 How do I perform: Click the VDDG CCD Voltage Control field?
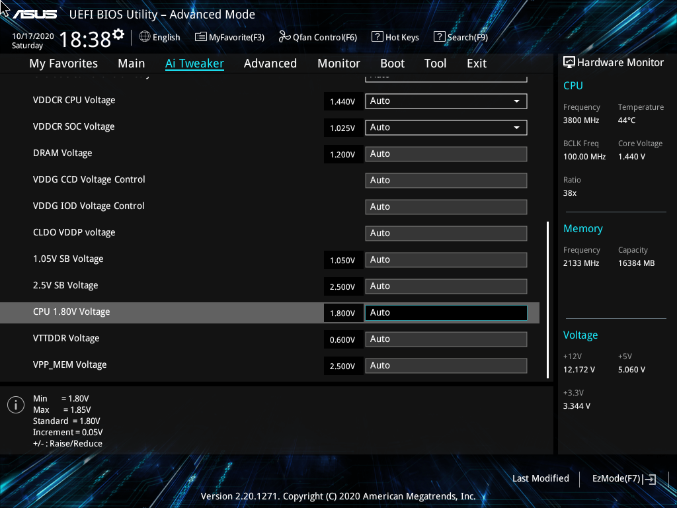446,181
